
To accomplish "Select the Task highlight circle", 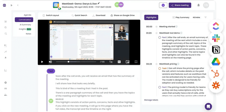I will (x=160, y=68).
